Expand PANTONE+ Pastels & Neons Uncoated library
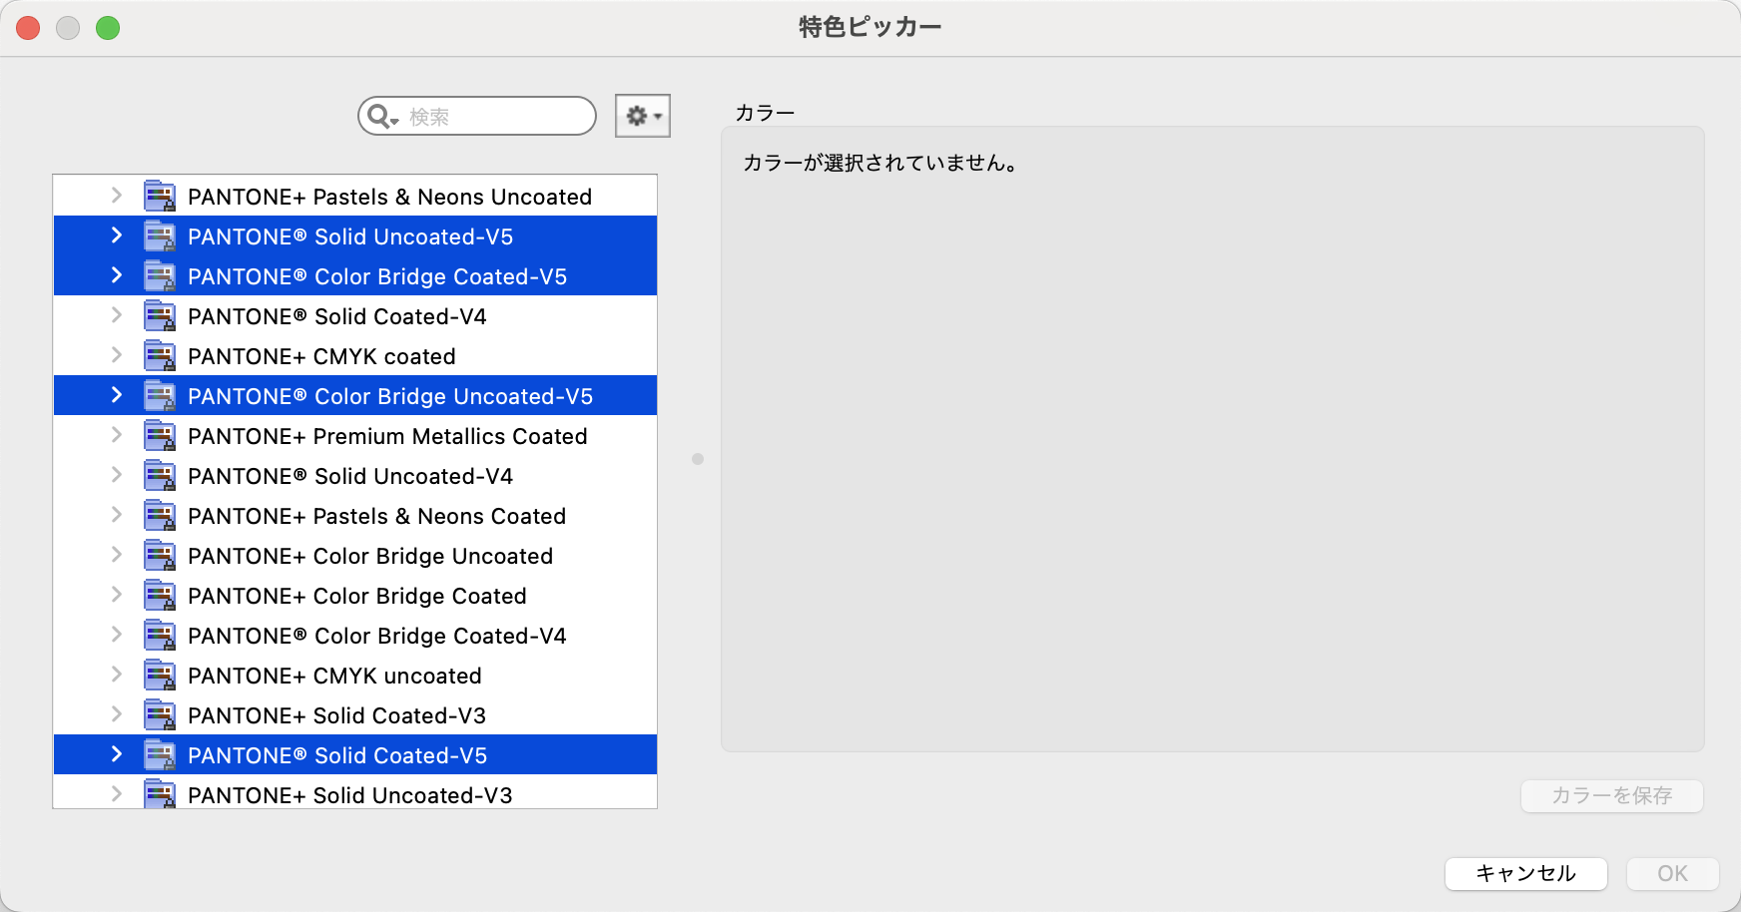1741x912 pixels. [117, 196]
